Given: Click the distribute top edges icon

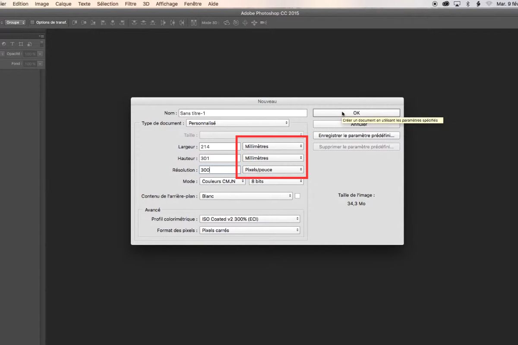Looking at the screenshot, I should 134,22.
